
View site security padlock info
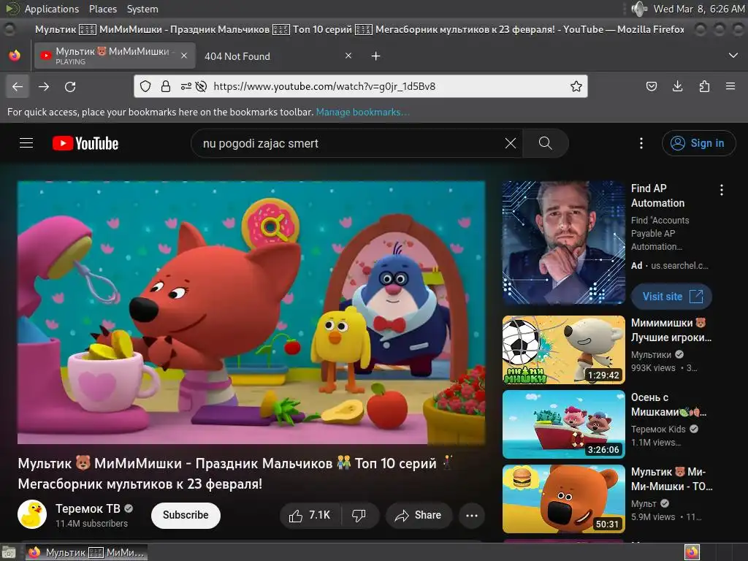tap(166, 86)
